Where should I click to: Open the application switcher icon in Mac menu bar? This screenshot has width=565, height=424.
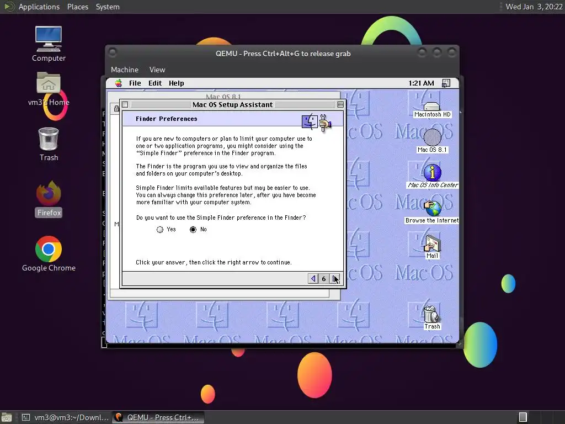446,83
